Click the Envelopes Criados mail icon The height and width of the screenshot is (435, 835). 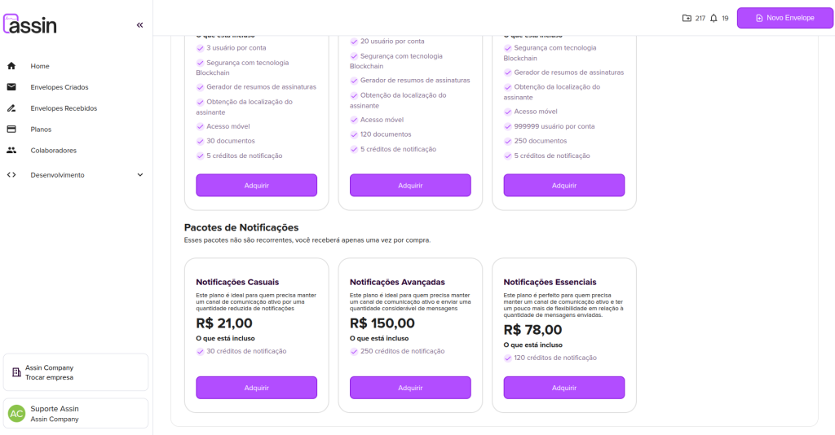tap(11, 87)
